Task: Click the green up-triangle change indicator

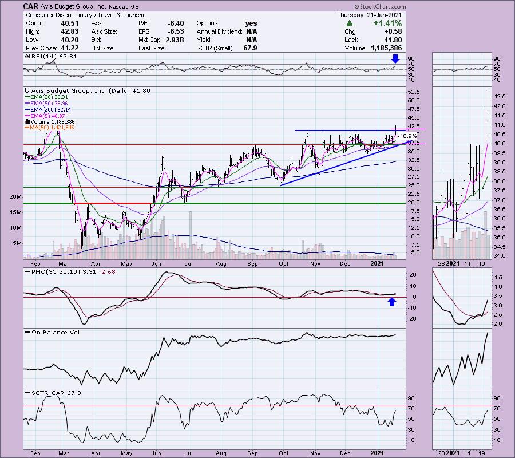Action: [350, 23]
